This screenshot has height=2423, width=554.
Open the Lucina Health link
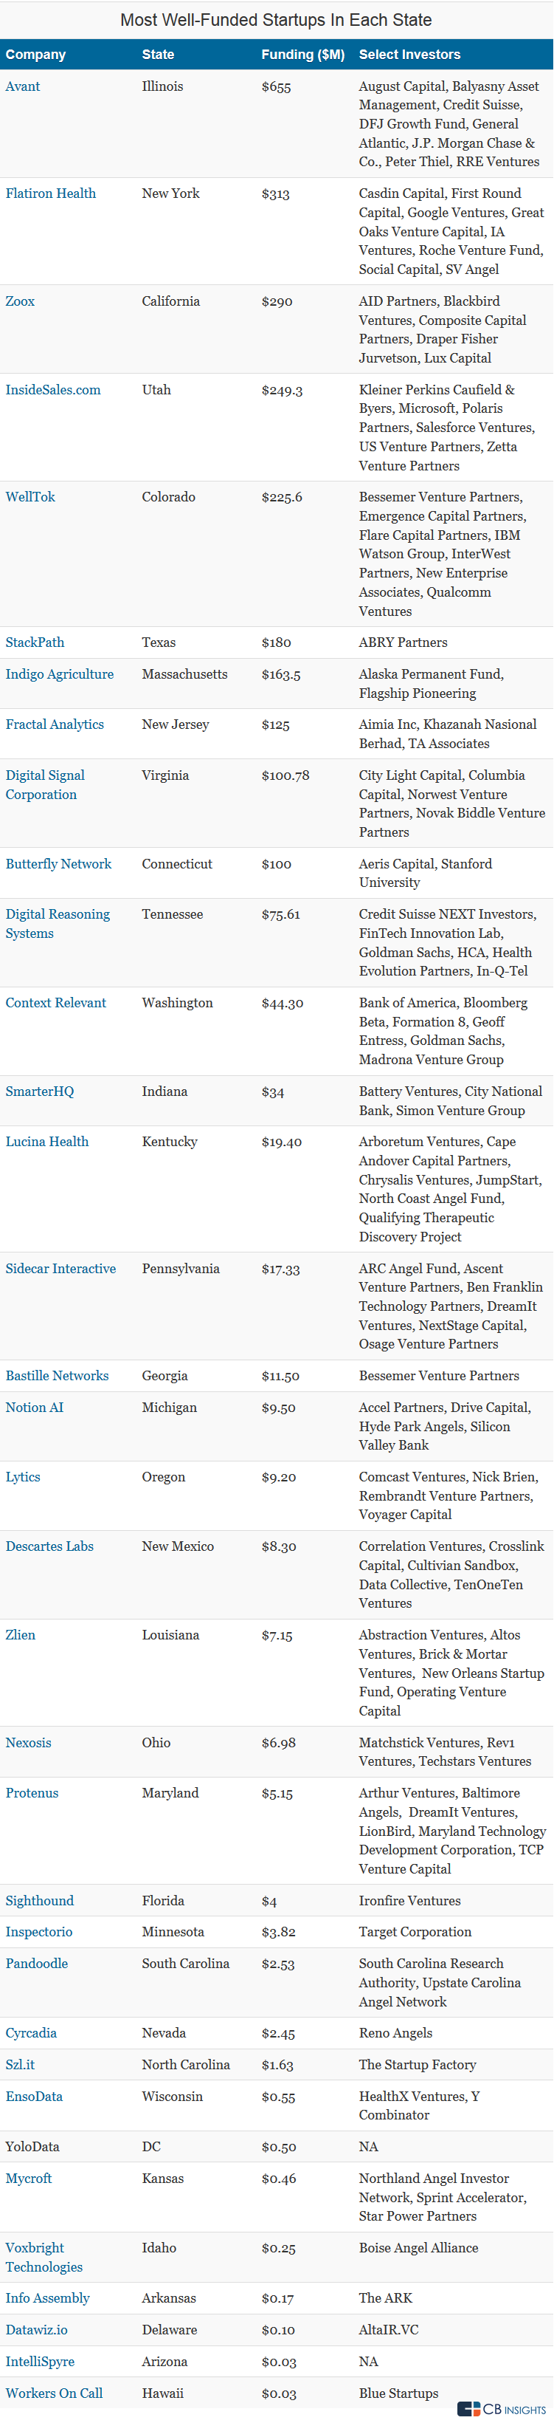click(x=47, y=1142)
